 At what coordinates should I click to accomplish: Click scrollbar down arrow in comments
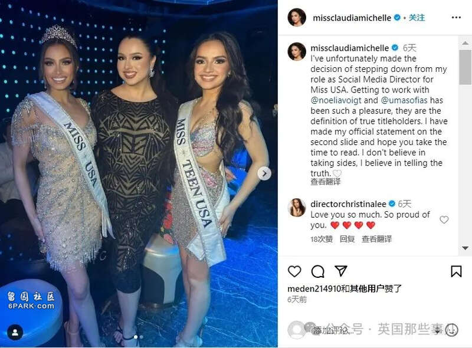click(x=465, y=248)
